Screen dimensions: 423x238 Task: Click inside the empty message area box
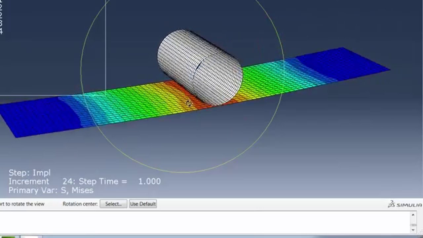(x=205, y=222)
